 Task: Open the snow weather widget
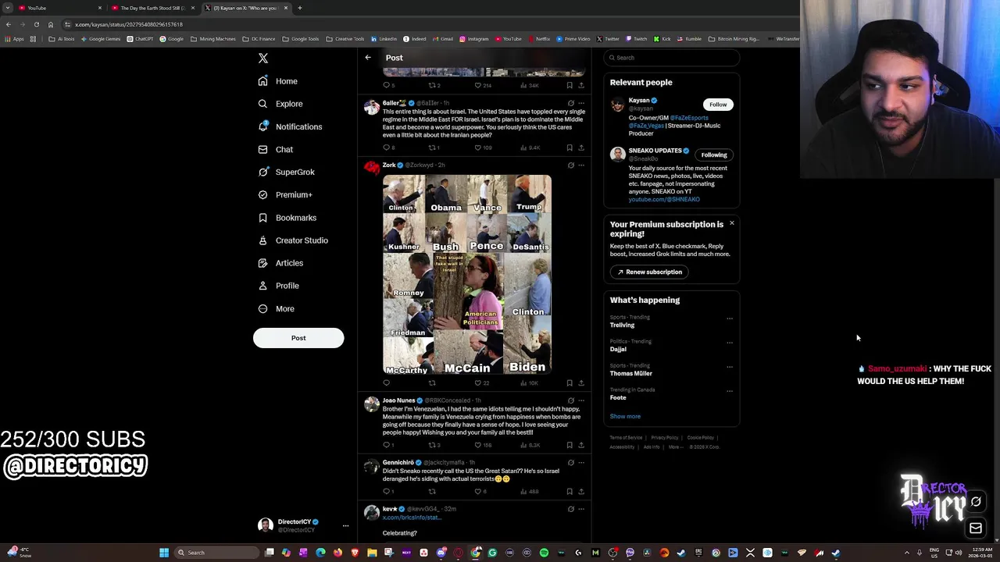pos(20,553)
